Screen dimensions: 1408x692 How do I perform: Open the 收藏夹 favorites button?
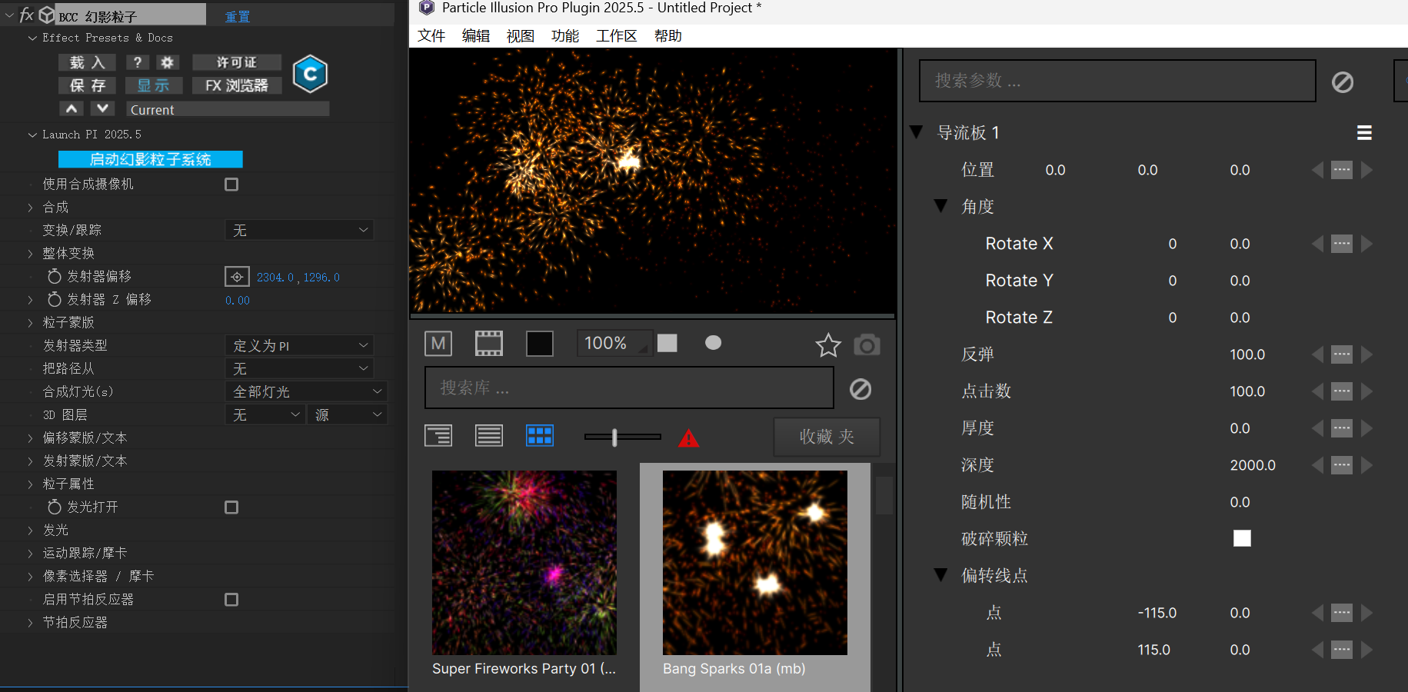[x=827, y=437]
